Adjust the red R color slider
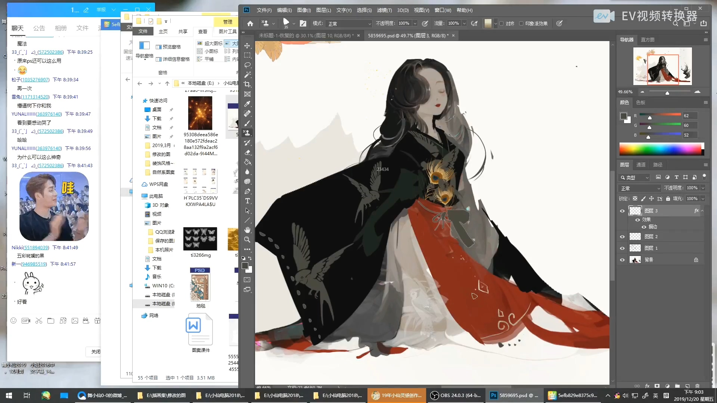Image resolution: width=717 pixels, height=403 pixels. click(660, 116)
